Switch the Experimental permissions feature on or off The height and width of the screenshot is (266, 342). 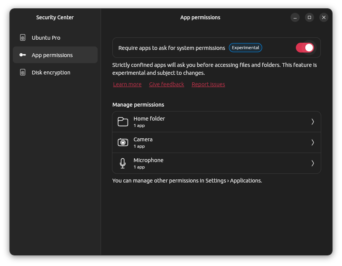point(305,48)
